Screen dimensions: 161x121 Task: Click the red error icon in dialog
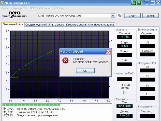point(65,60)
